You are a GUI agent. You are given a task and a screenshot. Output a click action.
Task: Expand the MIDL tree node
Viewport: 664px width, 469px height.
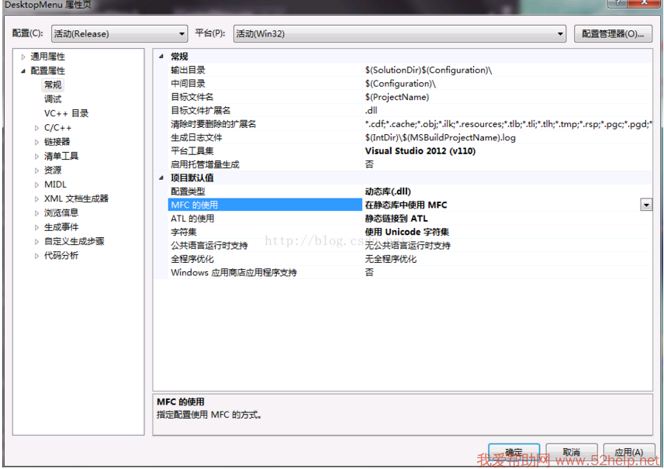point(36,184)
